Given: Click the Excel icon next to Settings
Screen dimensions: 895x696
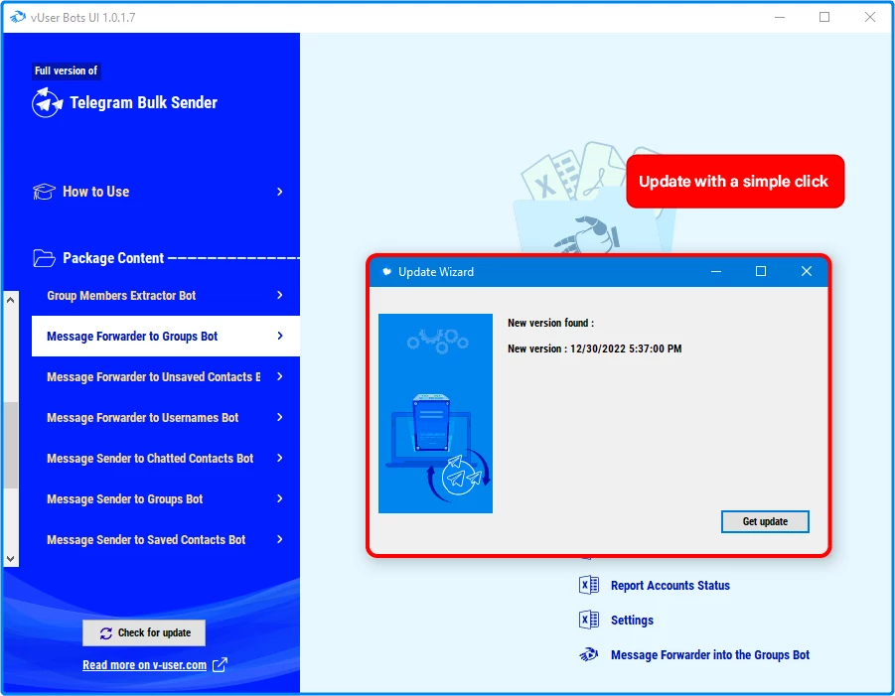Looking at the screenshot, I should pos(588,621).
